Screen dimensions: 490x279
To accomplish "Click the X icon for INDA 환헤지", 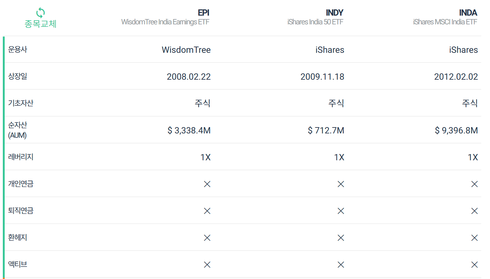I will (474, 238).
